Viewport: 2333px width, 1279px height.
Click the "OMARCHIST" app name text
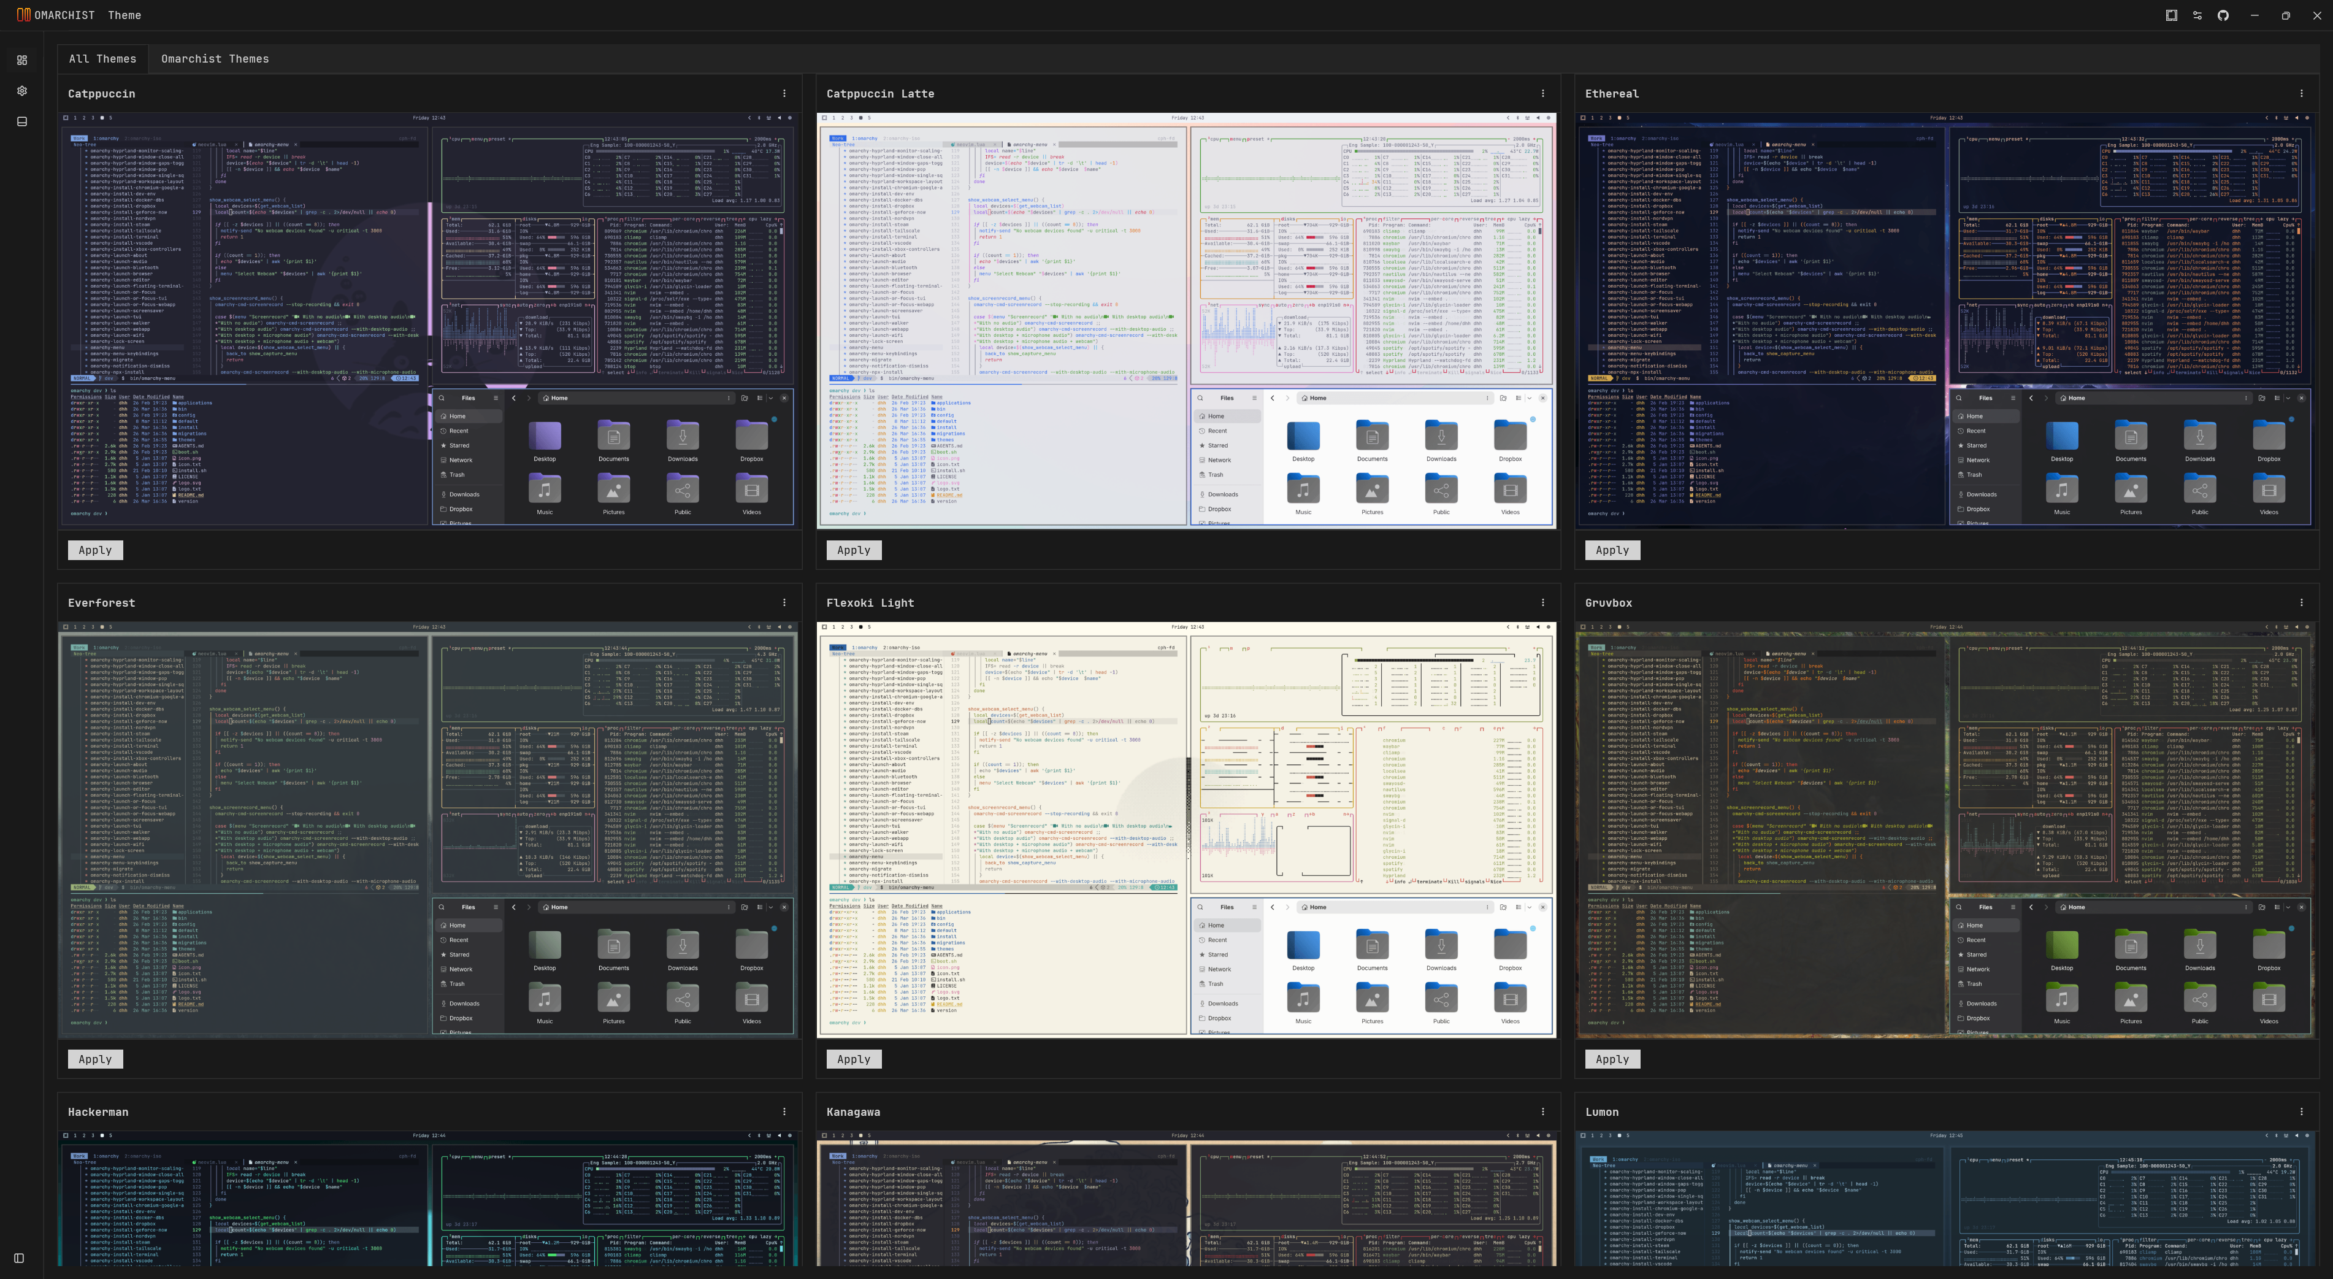[64, 15]
